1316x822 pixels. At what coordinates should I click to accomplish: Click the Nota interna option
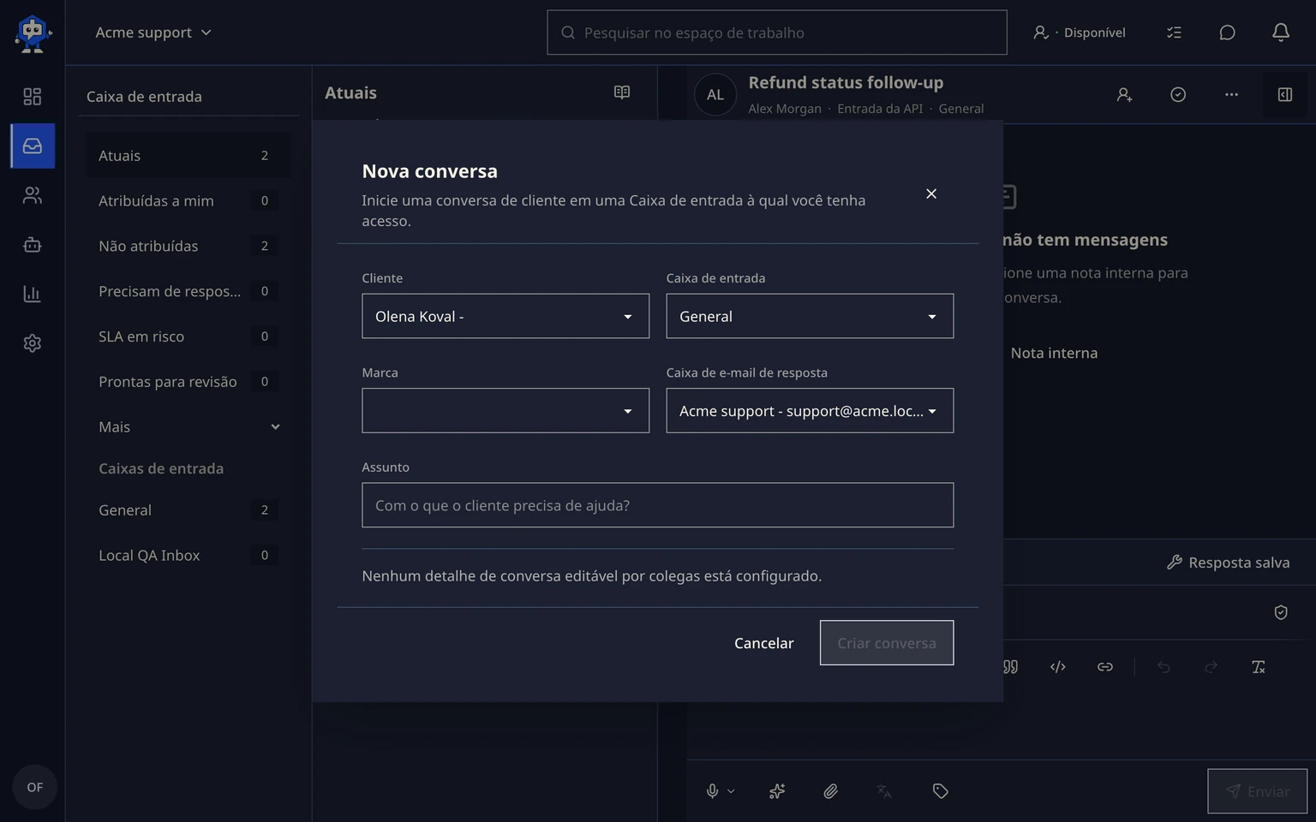(1054, 353)
